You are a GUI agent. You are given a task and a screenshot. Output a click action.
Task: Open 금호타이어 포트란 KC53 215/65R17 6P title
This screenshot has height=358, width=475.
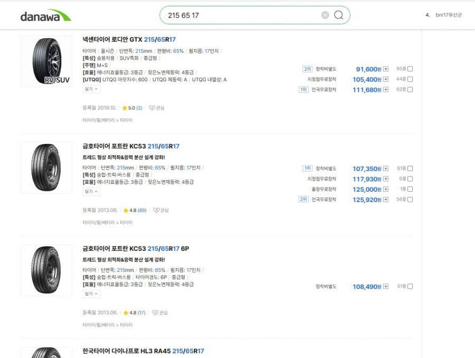click(x=136, y=249)
